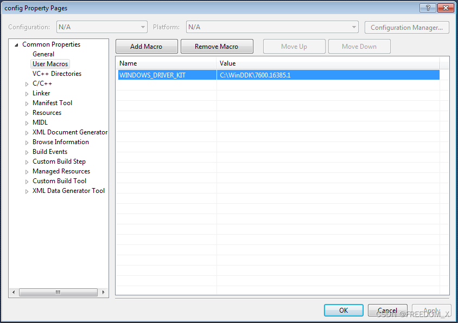
Task: Click the tree panel's right scroll arrow
Action: click(x=103, y=292)
